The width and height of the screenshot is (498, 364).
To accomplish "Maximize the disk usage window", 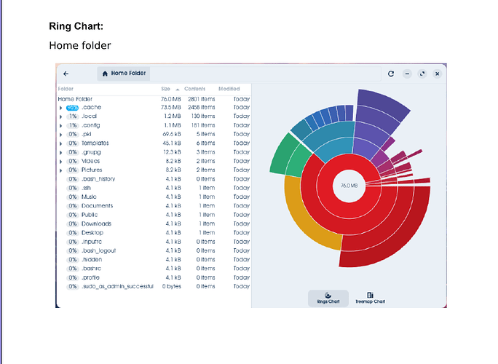I will click(x=422, y=74).
